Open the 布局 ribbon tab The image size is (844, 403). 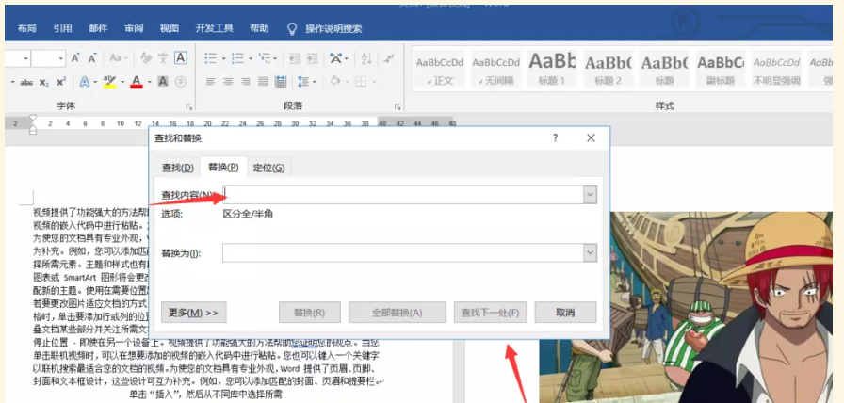(x=27, y=28)
